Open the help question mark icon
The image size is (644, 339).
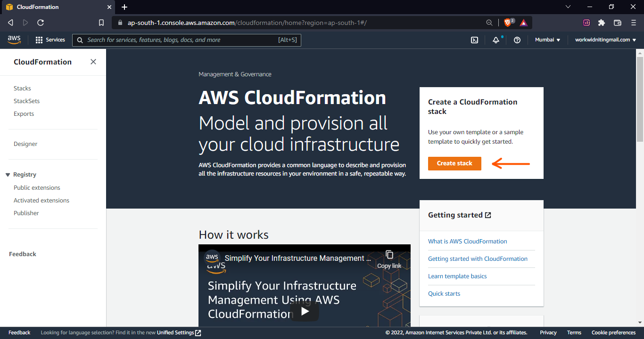[517, 40]
